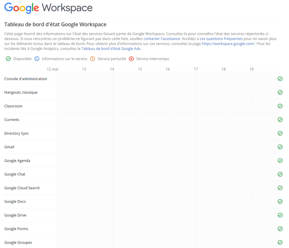The width and height of the screenshot is (289, 248).
Task: Click the orange Service perturbé icon
Action: 92,59
